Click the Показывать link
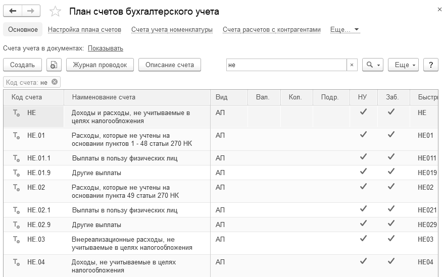 [106, 48]
